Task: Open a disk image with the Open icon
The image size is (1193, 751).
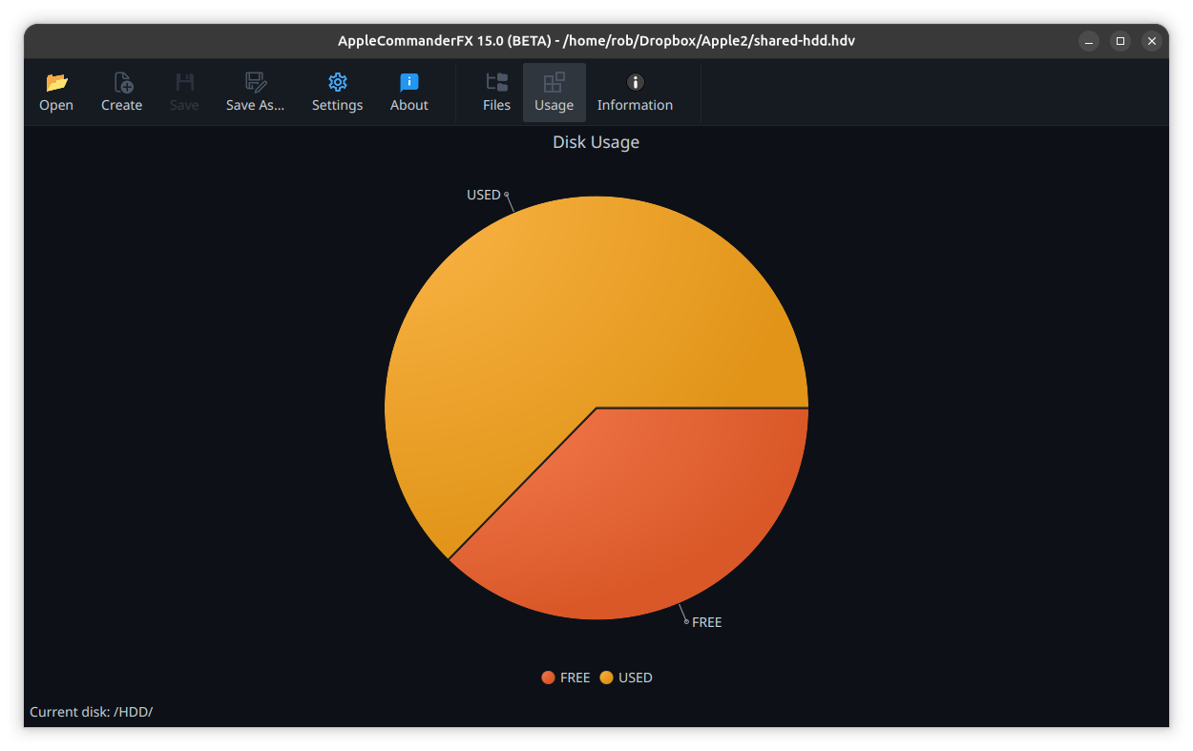Action: (56, 83)
